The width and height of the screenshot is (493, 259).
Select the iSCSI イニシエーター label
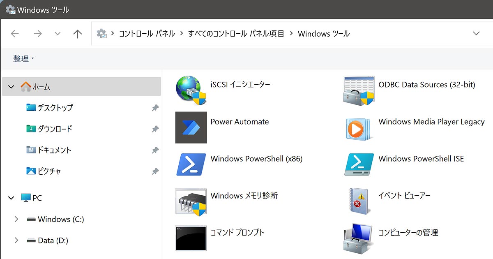(240, 85)
